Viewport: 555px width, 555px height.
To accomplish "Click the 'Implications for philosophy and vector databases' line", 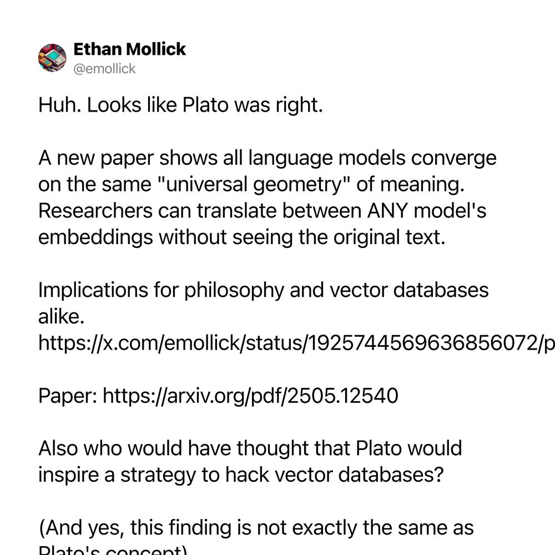I will (x=263, y=290).
